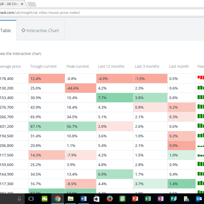204x204 pixels.
Task: Open Google Chrome from the taskbar
Action: [x=57, y=199]
